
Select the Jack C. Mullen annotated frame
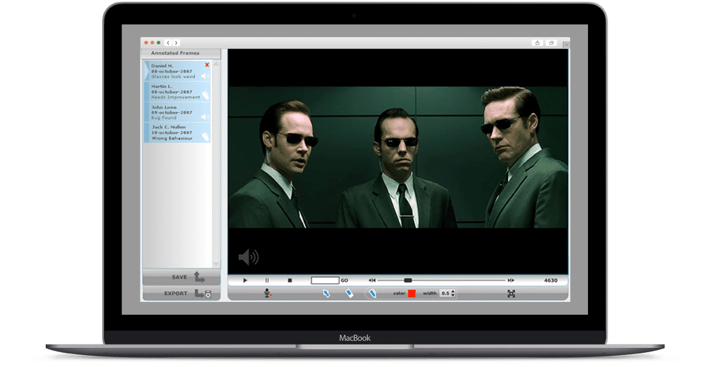tap(177, 132)
